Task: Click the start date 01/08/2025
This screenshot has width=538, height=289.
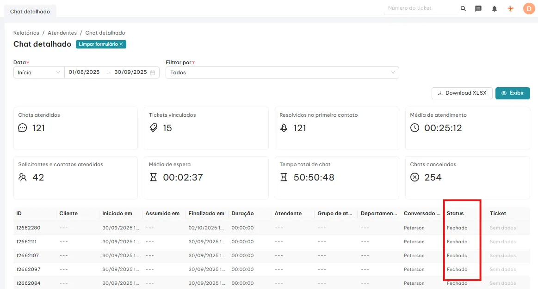Action: tap(84, 72)
